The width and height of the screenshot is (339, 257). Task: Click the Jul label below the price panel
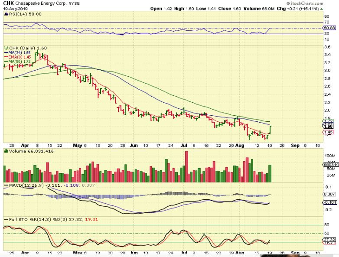[183, 146]
